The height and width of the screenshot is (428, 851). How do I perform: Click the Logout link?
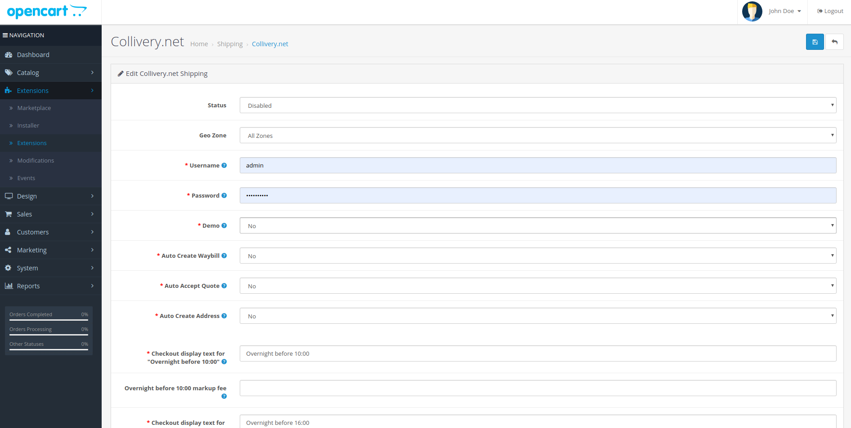830,11
